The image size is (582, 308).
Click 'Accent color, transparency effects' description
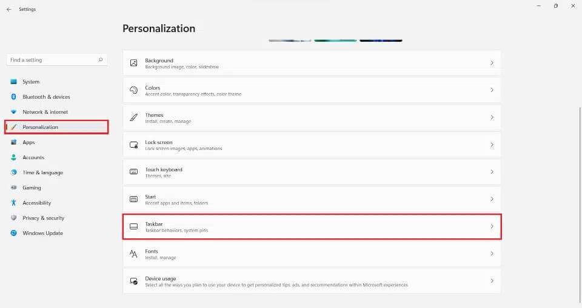[193, 94]
